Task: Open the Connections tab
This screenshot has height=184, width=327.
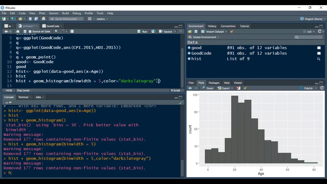Action: [x=228, y=26]
